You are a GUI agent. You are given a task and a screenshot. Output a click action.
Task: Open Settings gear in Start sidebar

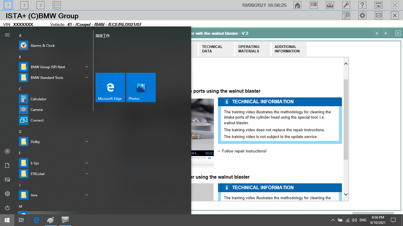(7, 194)
